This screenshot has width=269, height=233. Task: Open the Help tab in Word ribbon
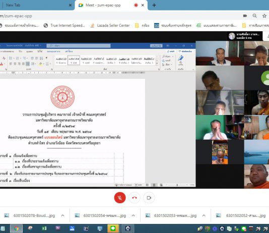40,51
